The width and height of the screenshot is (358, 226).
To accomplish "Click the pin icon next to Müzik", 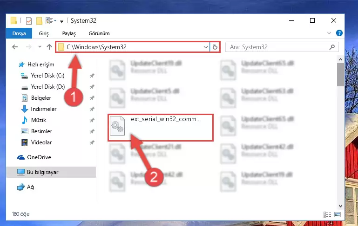I will 92,120.
